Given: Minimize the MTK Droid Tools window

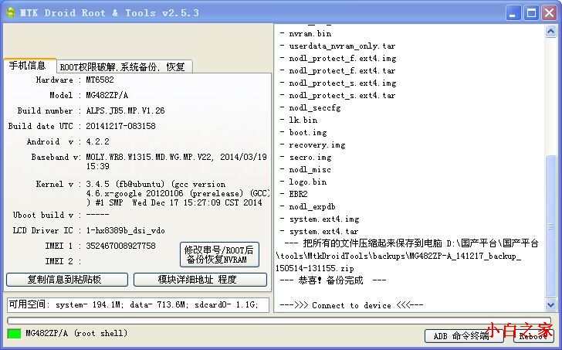Looking at the screenshot, I should coord(513,13).
